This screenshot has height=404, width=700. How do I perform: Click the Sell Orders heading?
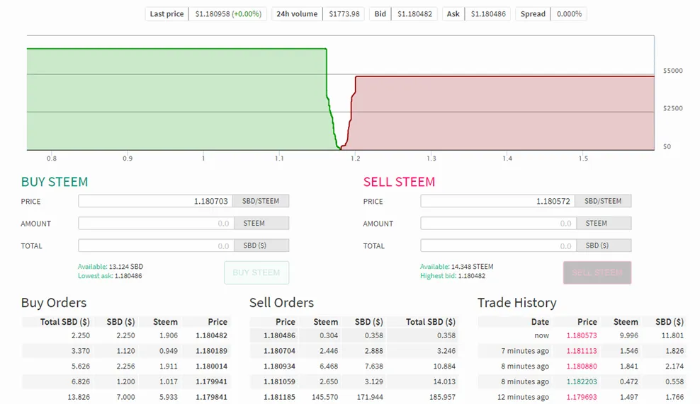282,303
